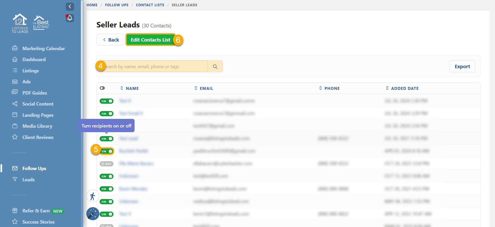Turn on the OFF recipient switch
The height and width of the screenshot is (227, 495).
point(106,164)
